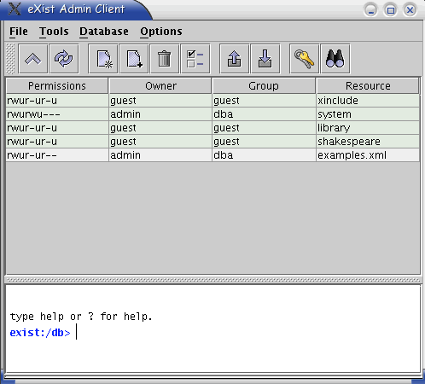Go to the parent collection

pyautogui.click(x=32, y=59)
